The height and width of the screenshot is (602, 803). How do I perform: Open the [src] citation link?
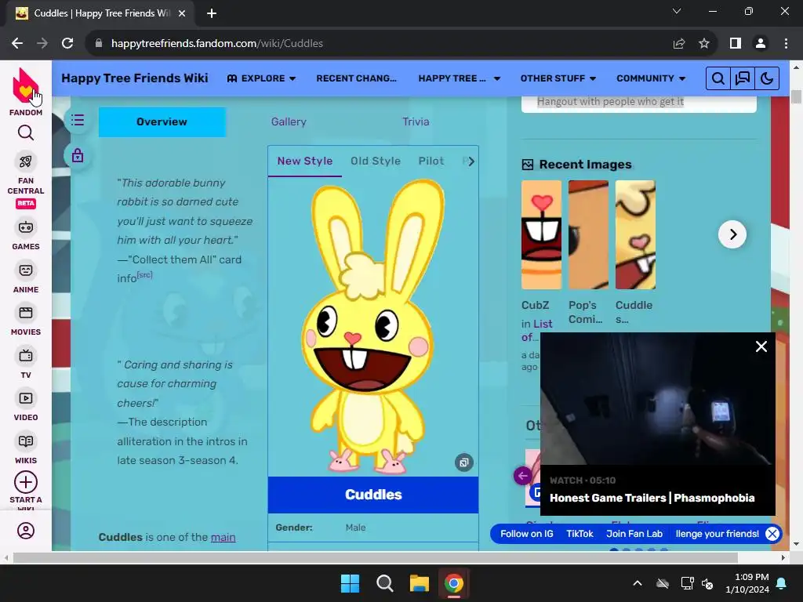(145, 275)
